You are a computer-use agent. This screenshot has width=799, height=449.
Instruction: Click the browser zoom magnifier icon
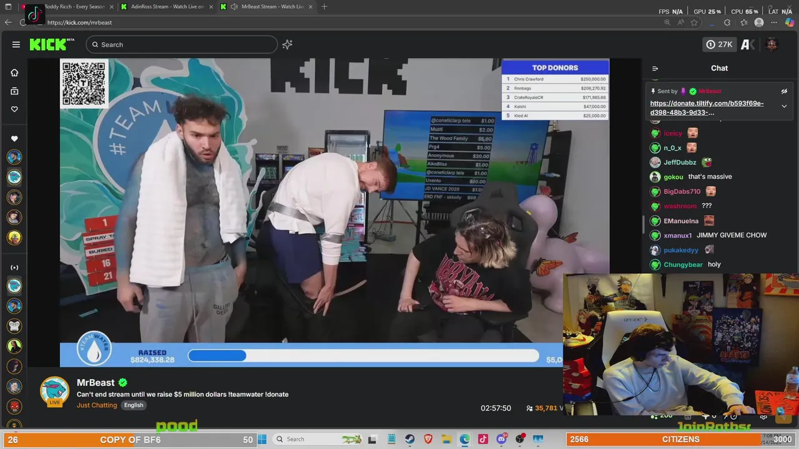[x=667, y=22]
